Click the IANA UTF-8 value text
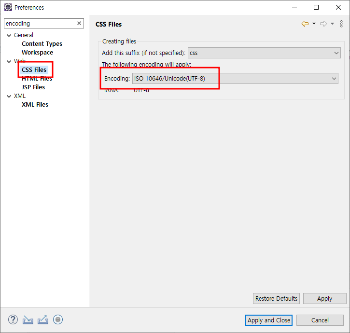This screenshot has height=333, width=350. [x=141, y=90]
